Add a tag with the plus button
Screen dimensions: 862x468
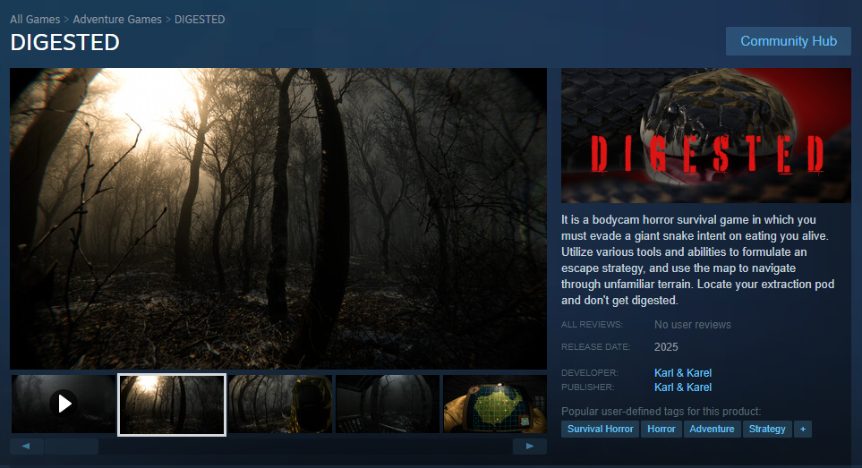pos(803,429)
